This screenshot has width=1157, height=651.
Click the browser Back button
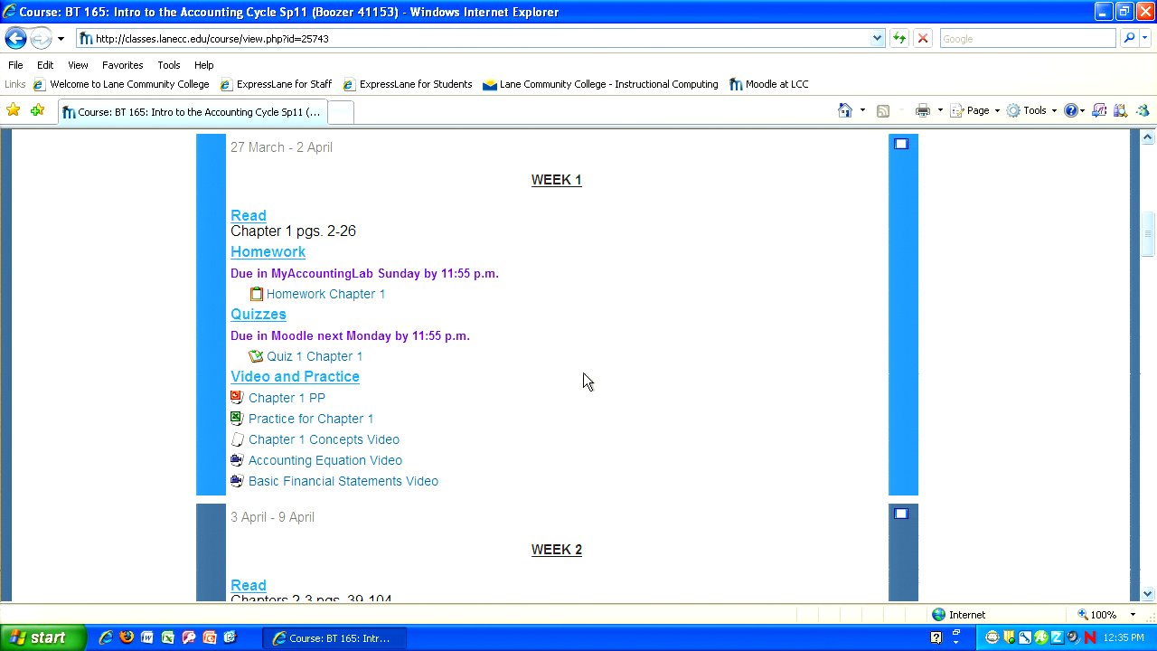15,38
